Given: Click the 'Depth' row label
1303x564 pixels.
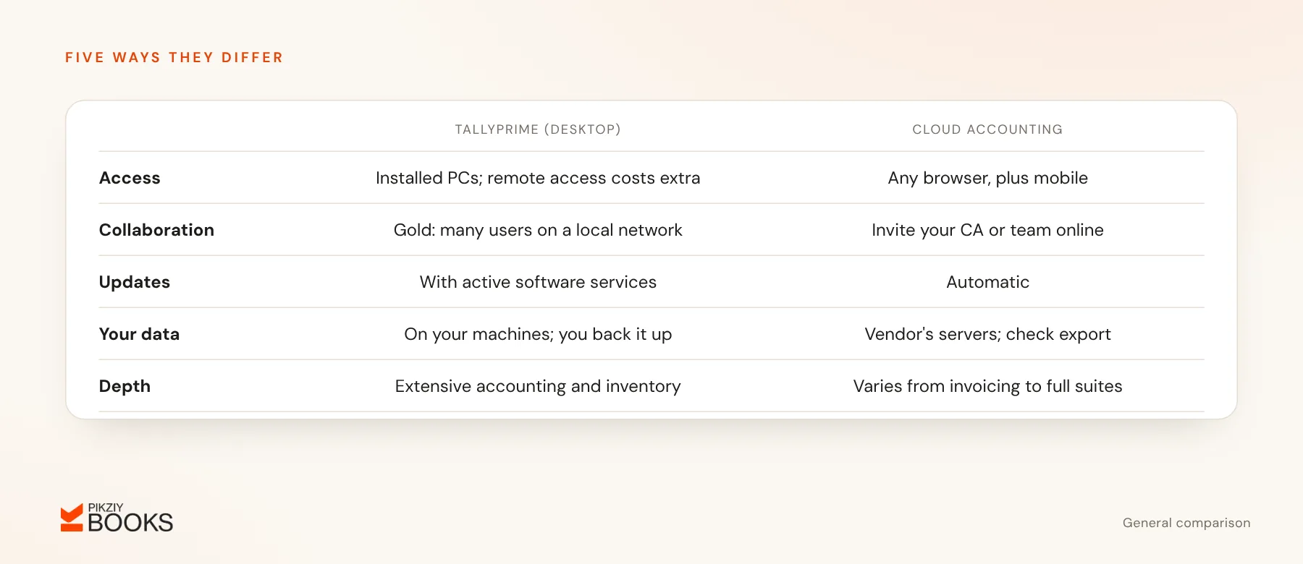Looking at the screenshot, I should 125,386.
